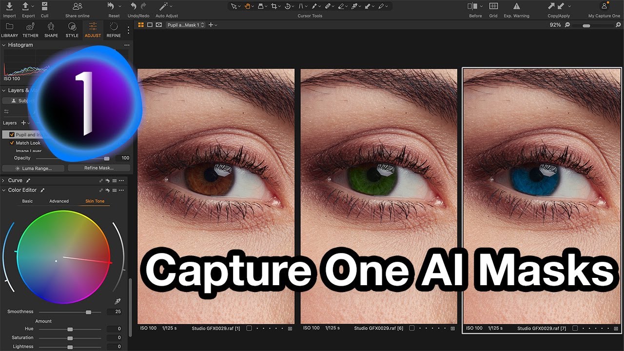
Task: Click the Undo arrow
Action: pos(134,6)
